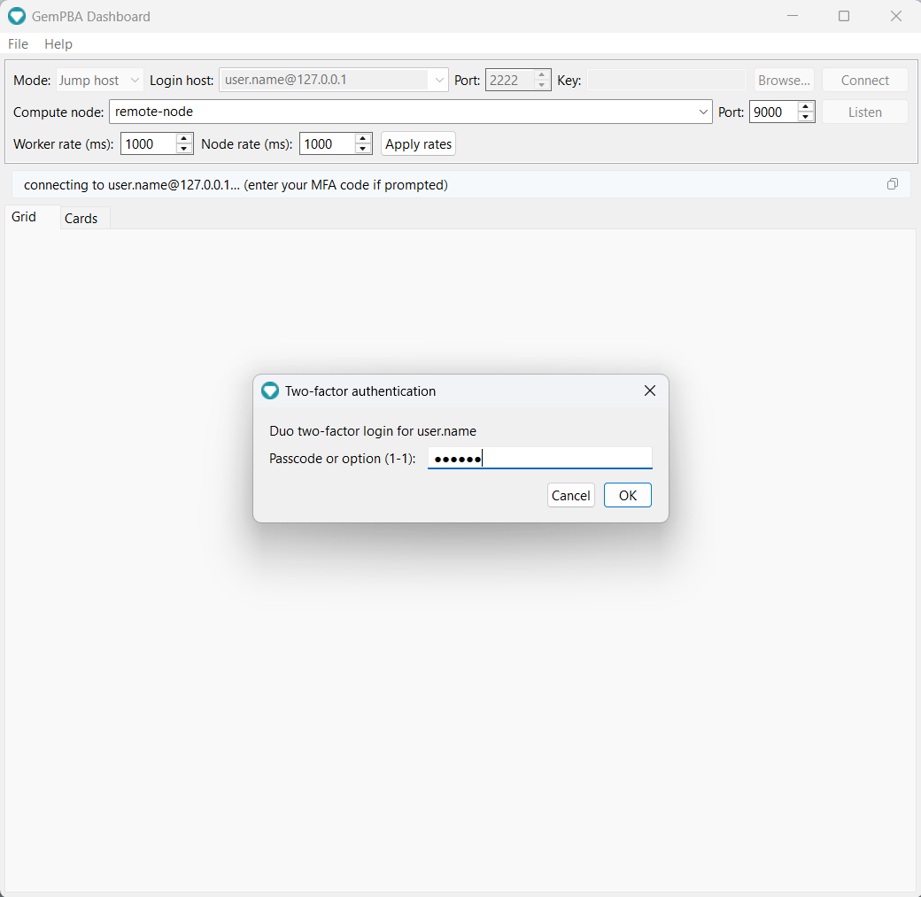This screenshot has height=897, width=921.
Task: Focus the Passcode or option input field
Action: coord(540,458)
